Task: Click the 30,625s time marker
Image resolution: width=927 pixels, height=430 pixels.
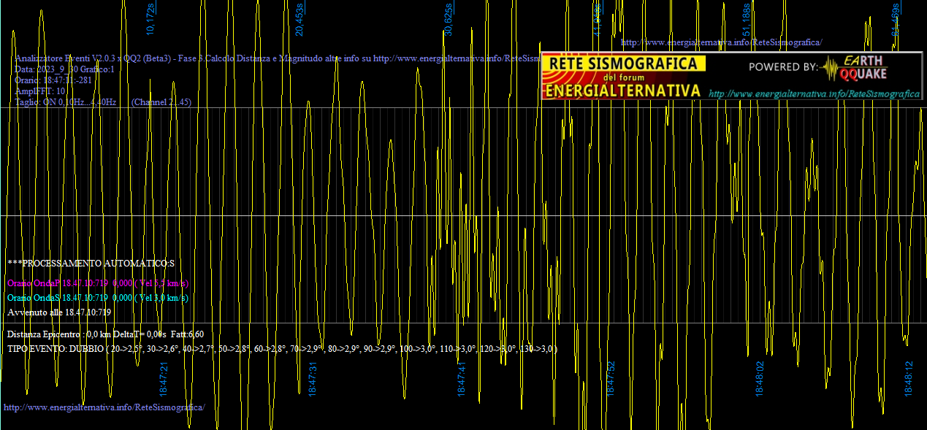Action: (x=449, y=20)
